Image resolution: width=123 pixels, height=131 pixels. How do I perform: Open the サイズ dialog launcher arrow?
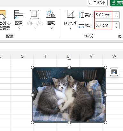coord(120,37)
